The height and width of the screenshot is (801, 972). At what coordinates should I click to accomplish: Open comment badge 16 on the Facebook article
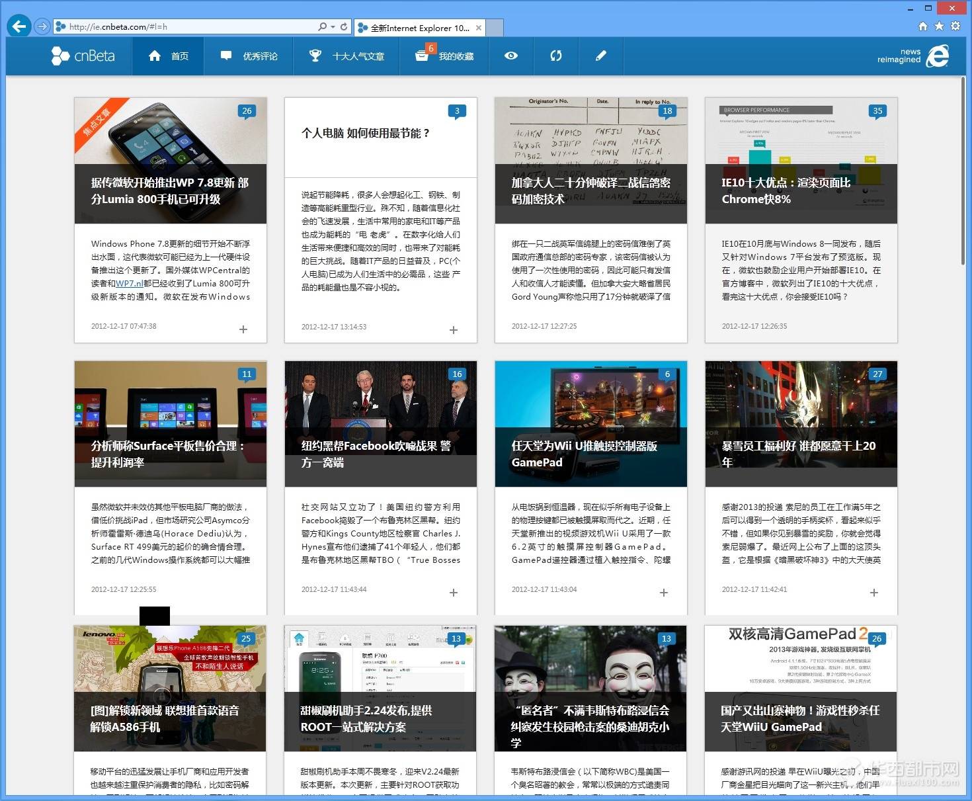457,375
